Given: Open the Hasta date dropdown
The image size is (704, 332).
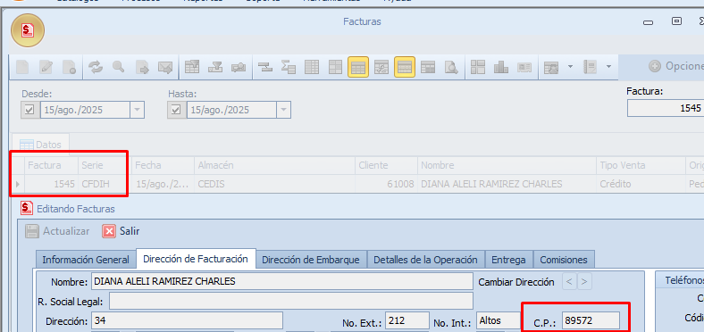Looking at the screenshot, I should point(283,110).
